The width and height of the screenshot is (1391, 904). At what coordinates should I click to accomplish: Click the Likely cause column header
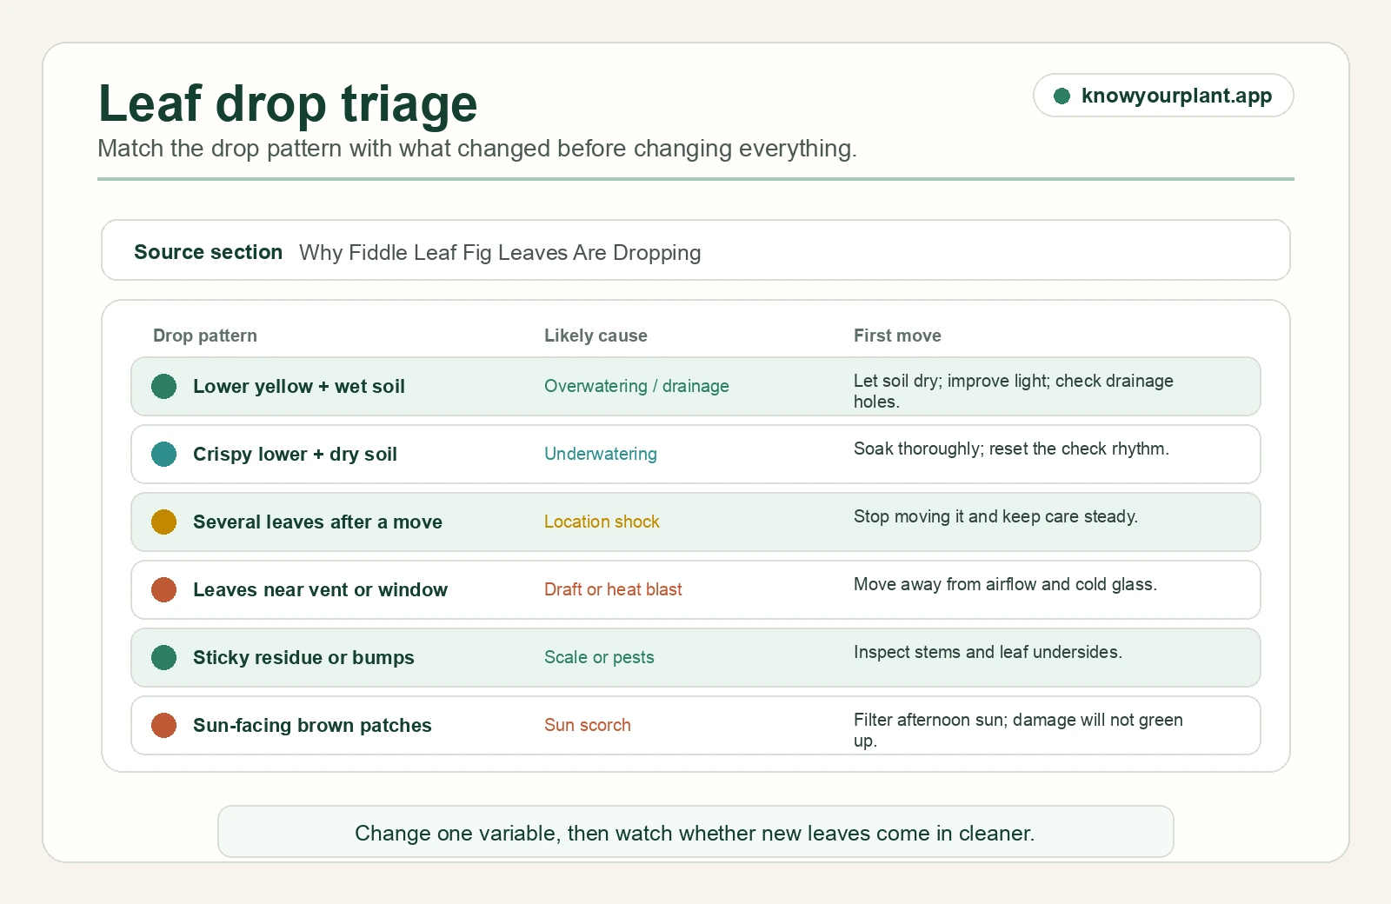(x=596, y=336)
